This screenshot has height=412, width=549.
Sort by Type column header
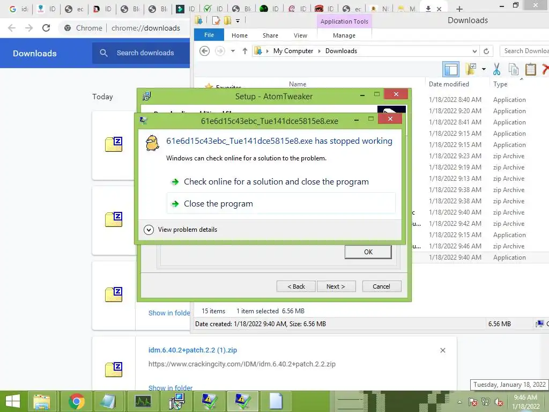tap(500, 84)
